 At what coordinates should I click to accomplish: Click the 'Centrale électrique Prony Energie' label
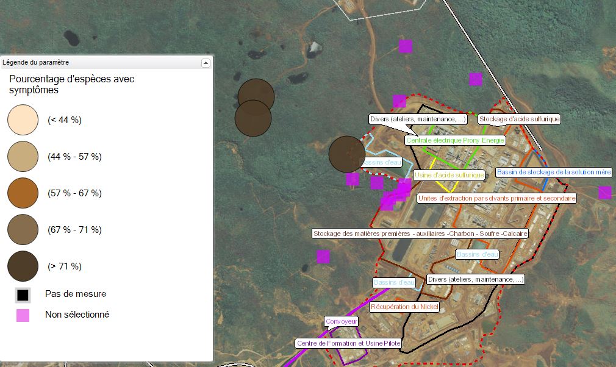[455, 141]
